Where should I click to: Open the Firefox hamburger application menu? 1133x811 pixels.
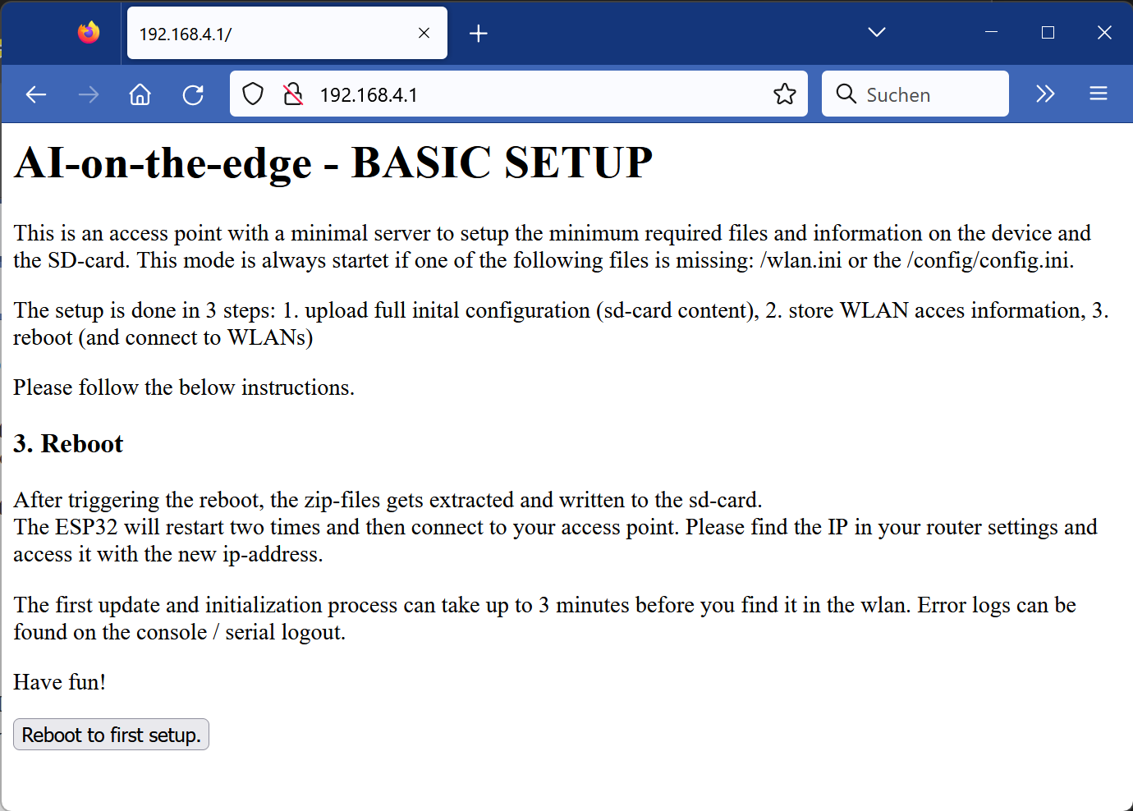click(x=1099, y=94)
